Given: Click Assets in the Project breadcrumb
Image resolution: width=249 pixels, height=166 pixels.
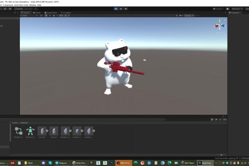Looking at the screenshot, I should pos(15,123).
